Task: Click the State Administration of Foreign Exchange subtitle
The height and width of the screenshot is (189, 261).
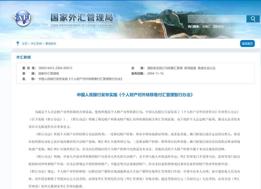Action: tap(81, 25)
